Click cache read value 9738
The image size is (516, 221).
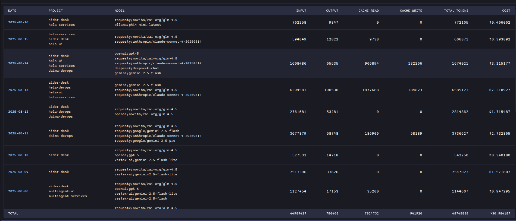pos(374,39)
